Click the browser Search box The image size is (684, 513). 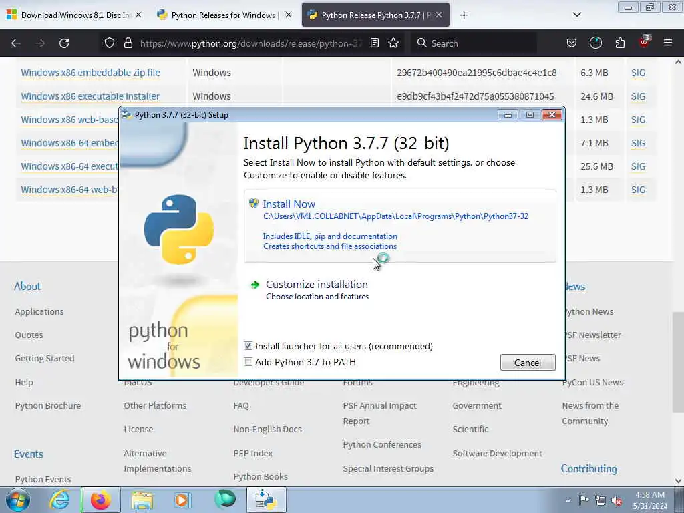(474, 43)
